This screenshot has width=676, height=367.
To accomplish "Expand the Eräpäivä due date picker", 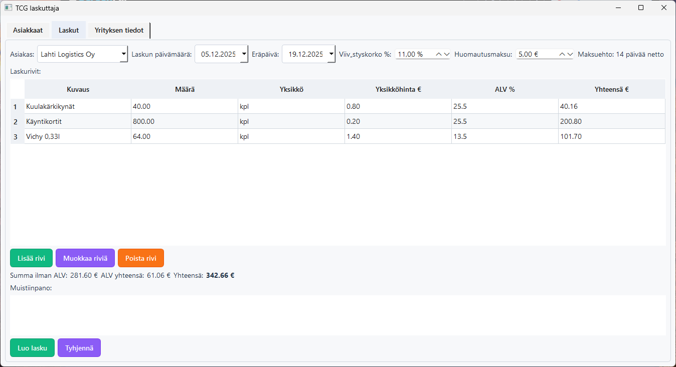I will click(331, 54).
